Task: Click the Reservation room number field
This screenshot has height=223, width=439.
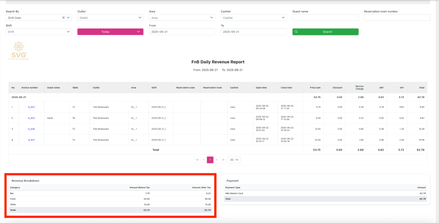Action: click(x=397, y=18)
